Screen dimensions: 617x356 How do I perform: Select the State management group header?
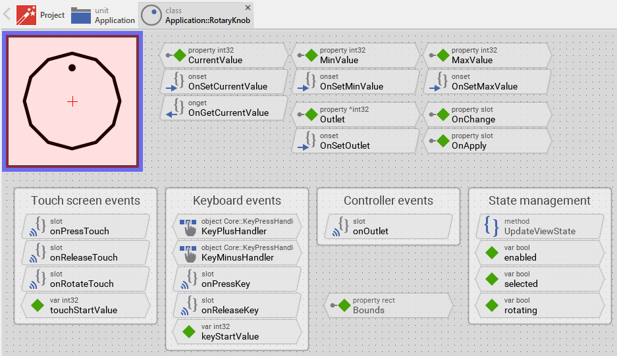point(539,201)
